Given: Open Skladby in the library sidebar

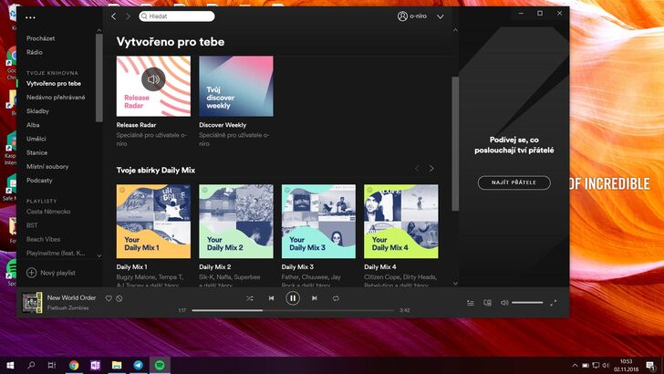Looking at the screenshot, I should point(38,110).
